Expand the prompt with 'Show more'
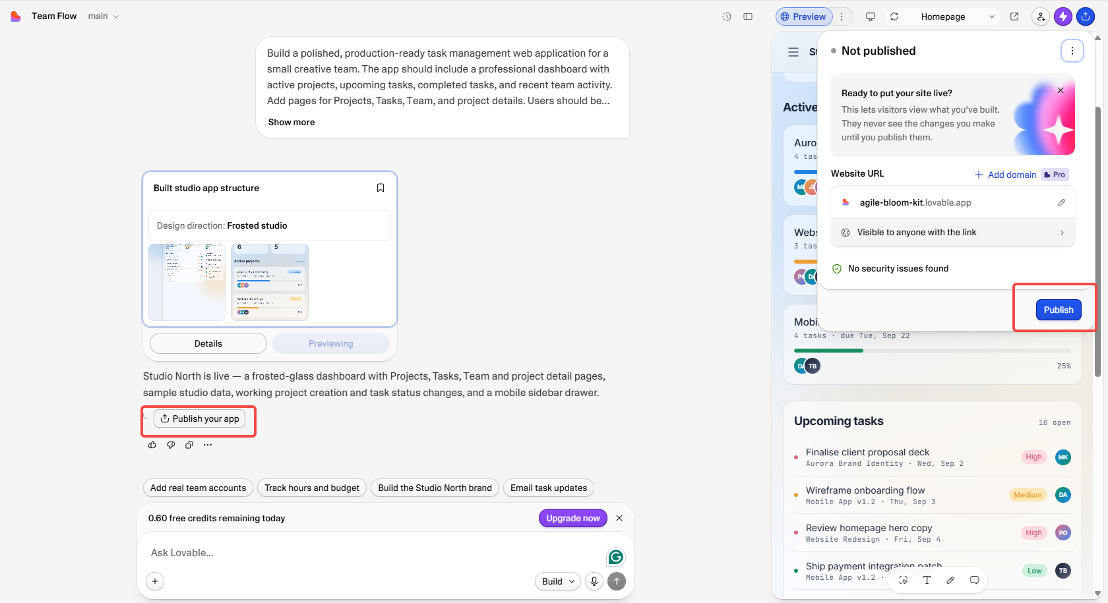The height and width of the screenshot is (603, 1108). 292,122
